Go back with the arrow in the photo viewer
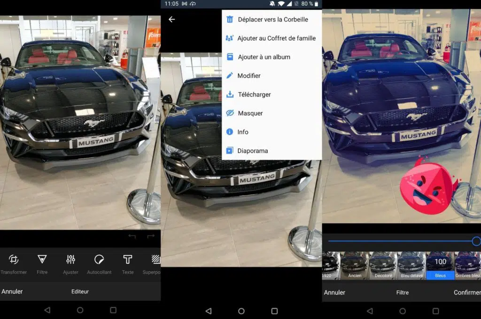The width and height of the screenshot is (481, 319). pos(172,19)
